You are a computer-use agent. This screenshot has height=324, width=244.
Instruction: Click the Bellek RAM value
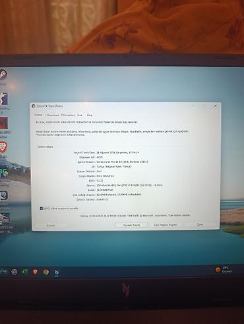[x=105, y=190]
